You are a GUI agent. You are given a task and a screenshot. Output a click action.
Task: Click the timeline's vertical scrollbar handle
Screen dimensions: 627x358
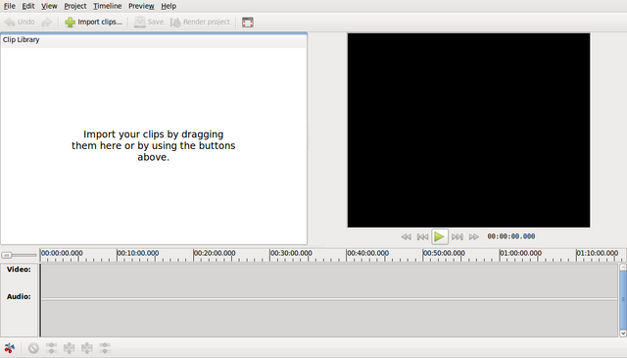(623, 300)
